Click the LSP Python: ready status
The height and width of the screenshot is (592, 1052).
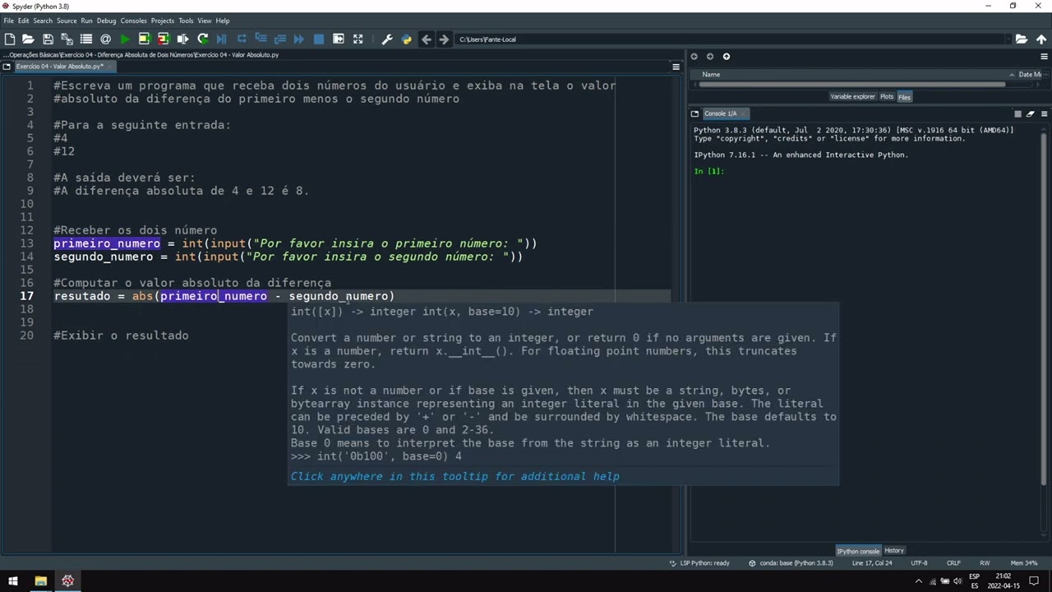[x=700, y=563]
